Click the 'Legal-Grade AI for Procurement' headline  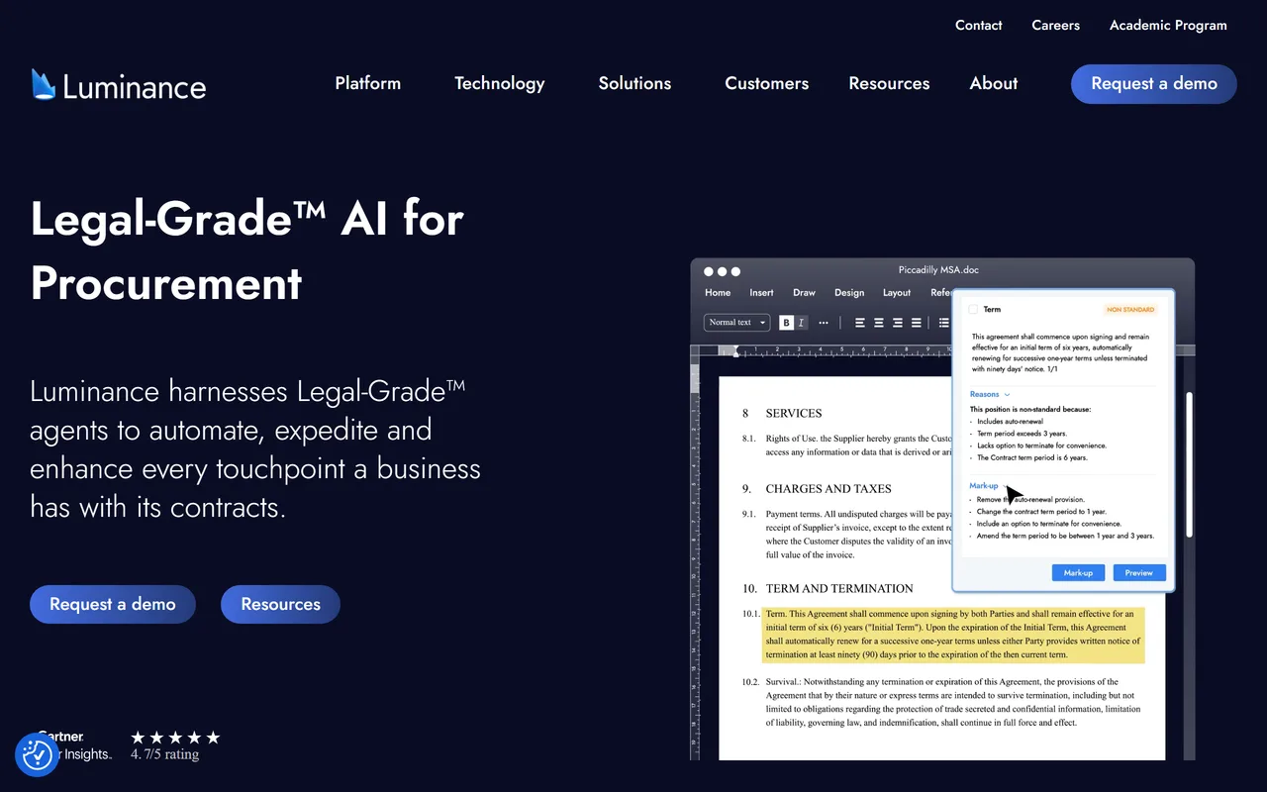tap(247, 250)
